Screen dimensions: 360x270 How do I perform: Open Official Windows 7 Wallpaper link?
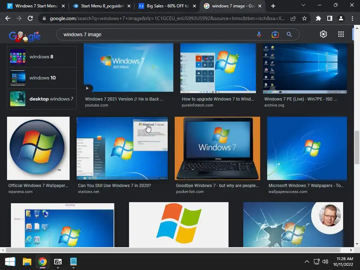point(38,186)
